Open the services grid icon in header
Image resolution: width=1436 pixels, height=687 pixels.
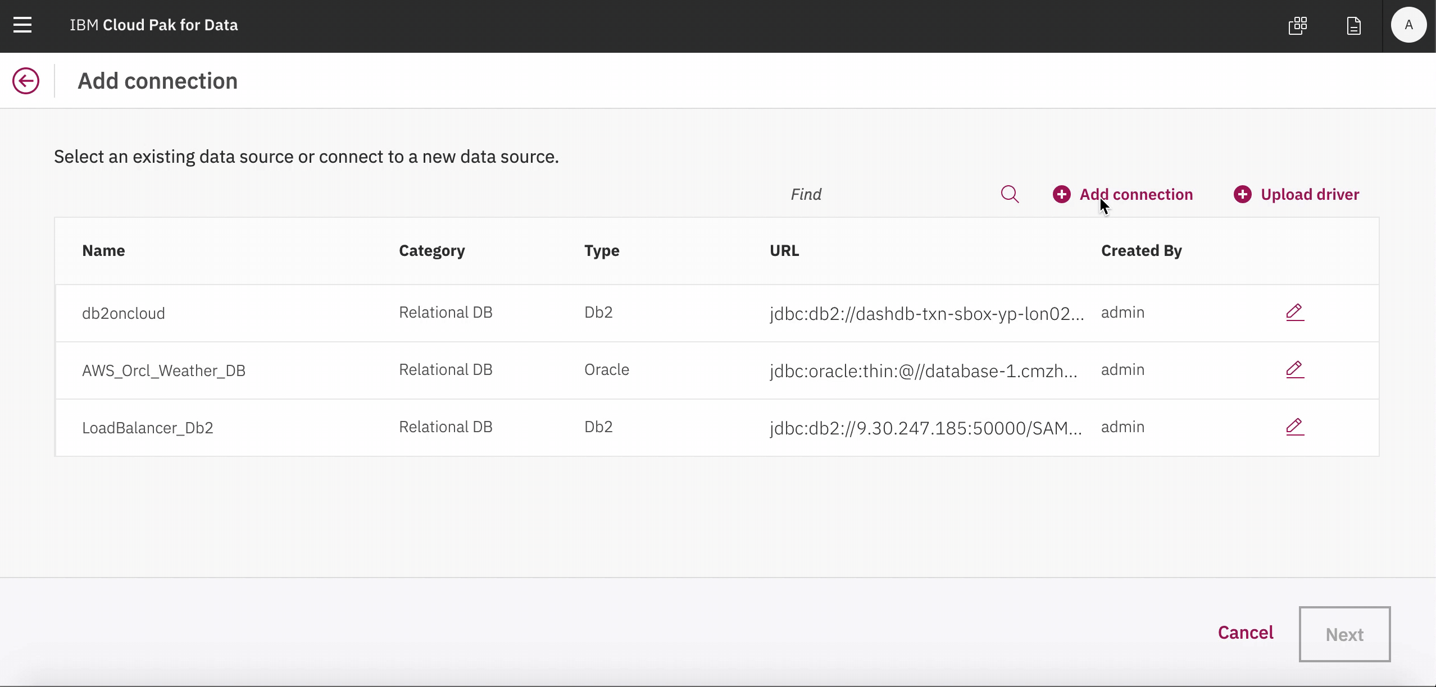point(1298,25)
